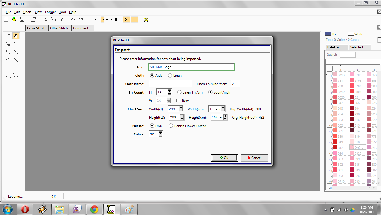This screenshot has height=215, width=381.
Task: Click the undo arrow icon
Action: point(73,19)
